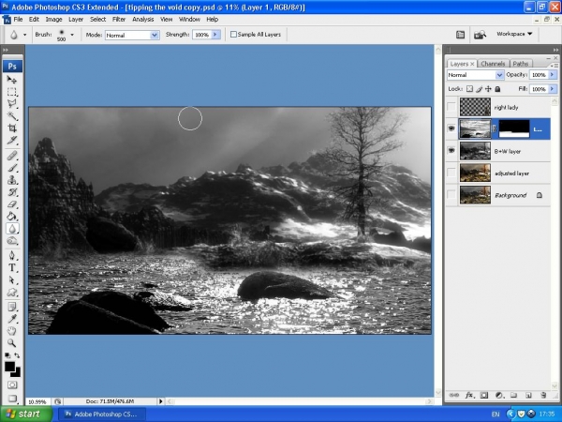Click the background color swatch

pyautogui.click(x=17, y=373)
